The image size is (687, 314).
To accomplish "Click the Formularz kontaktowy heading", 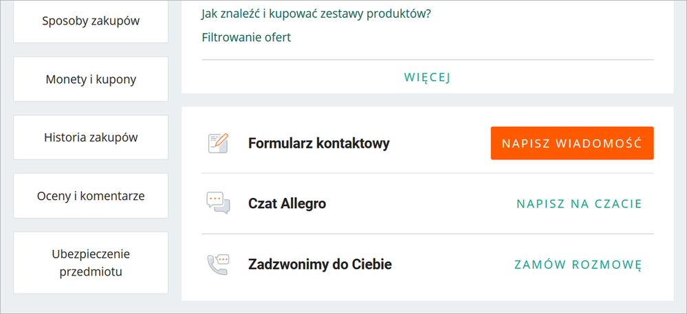I will [x=318, y=144].
